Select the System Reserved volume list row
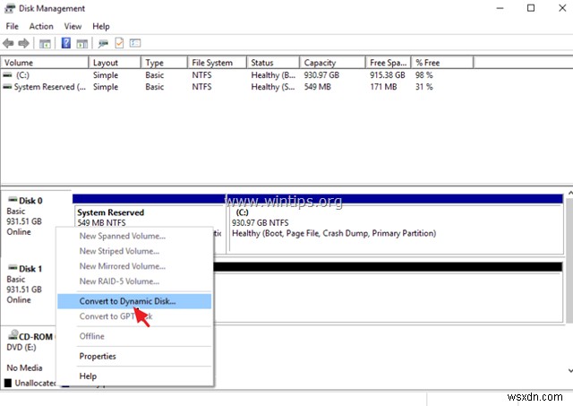The height and width of the screenshot is (406, 573). 236,87
